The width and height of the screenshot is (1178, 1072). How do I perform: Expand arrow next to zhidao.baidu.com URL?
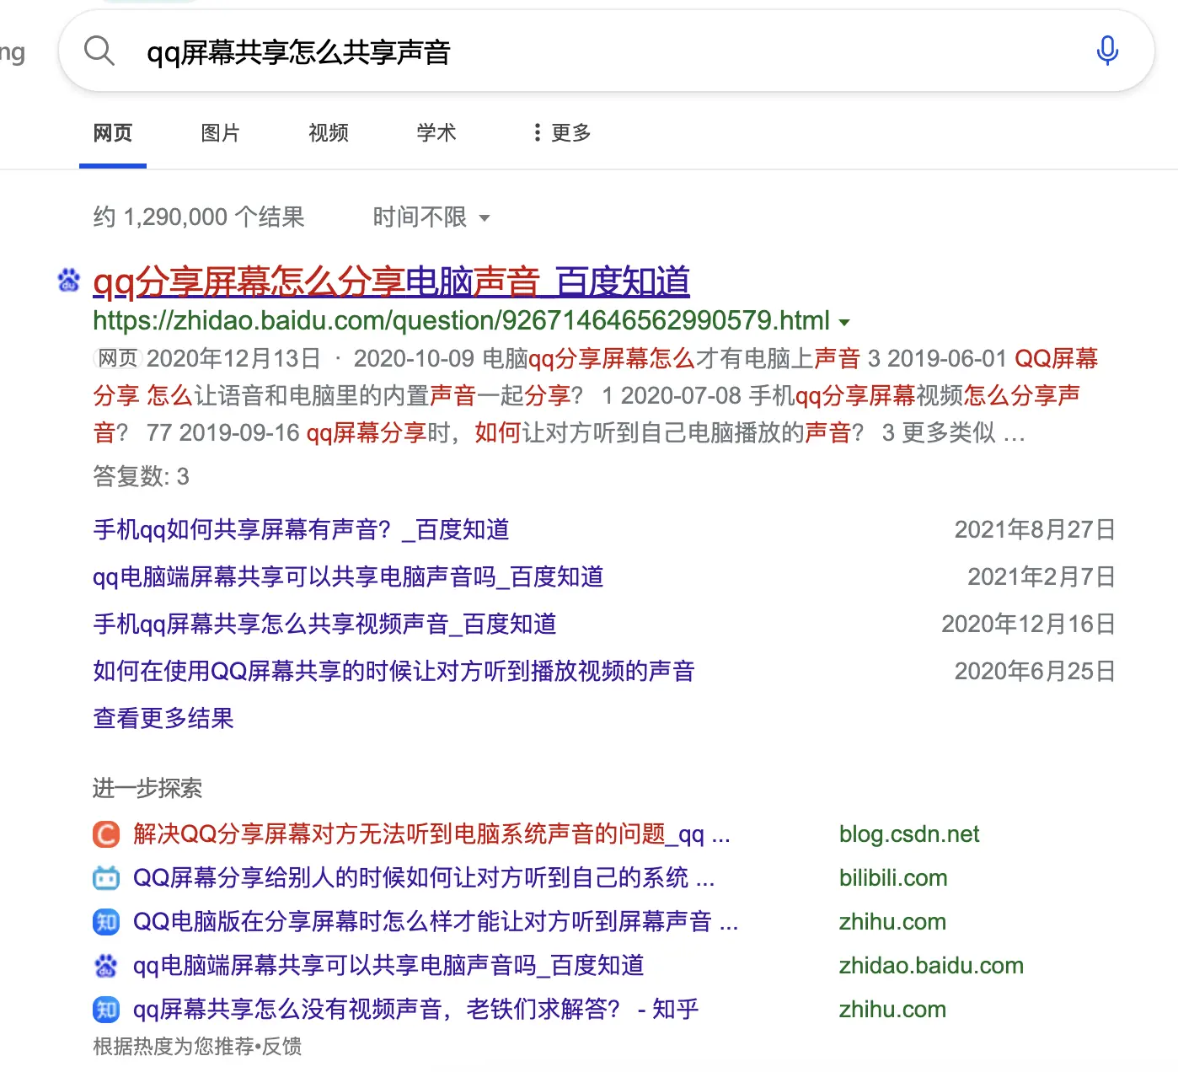[844, 322]
